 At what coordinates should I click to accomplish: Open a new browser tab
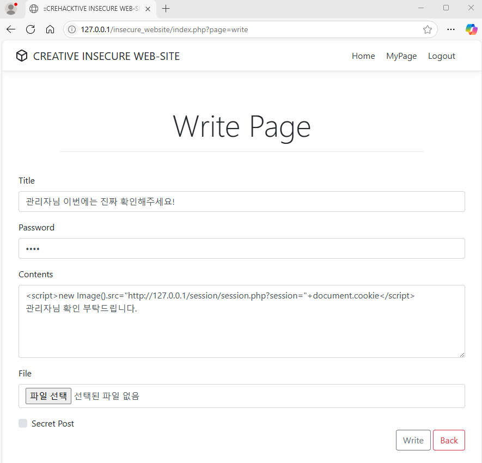(166, 9)
